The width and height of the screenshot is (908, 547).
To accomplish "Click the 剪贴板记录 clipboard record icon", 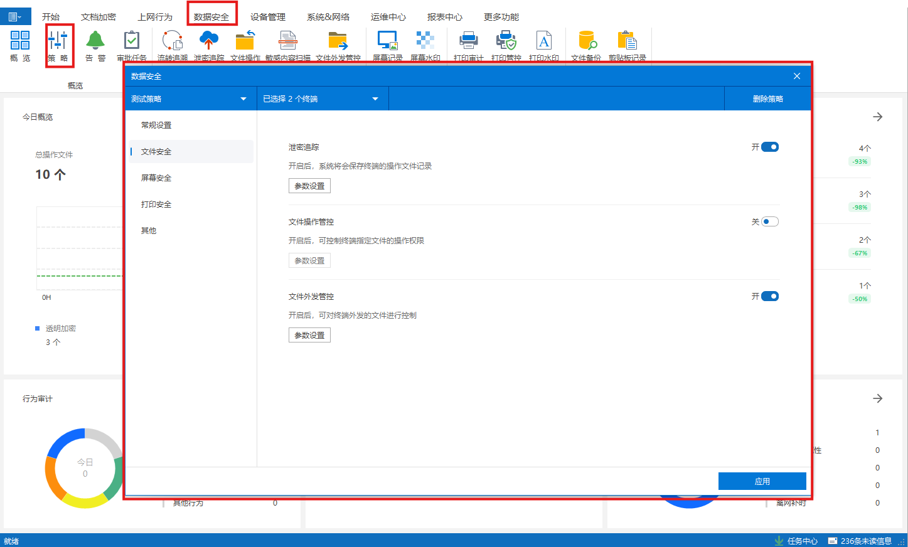I will (628, 44).
